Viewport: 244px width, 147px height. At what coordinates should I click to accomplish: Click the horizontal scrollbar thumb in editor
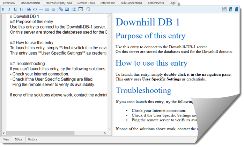40,133
